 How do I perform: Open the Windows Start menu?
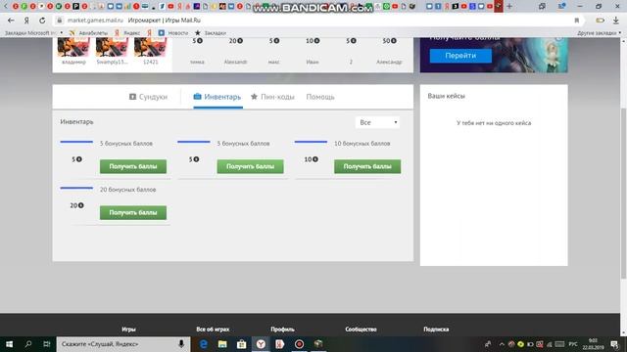point(9,344)
